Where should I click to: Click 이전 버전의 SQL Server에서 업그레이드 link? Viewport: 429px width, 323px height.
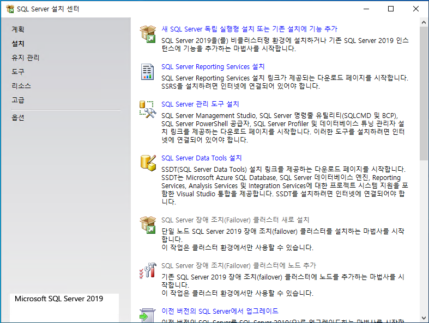220,311
